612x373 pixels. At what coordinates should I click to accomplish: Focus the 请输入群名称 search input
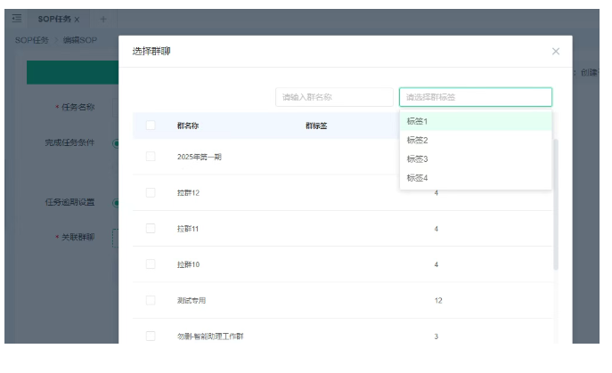(x=334, y=97)
